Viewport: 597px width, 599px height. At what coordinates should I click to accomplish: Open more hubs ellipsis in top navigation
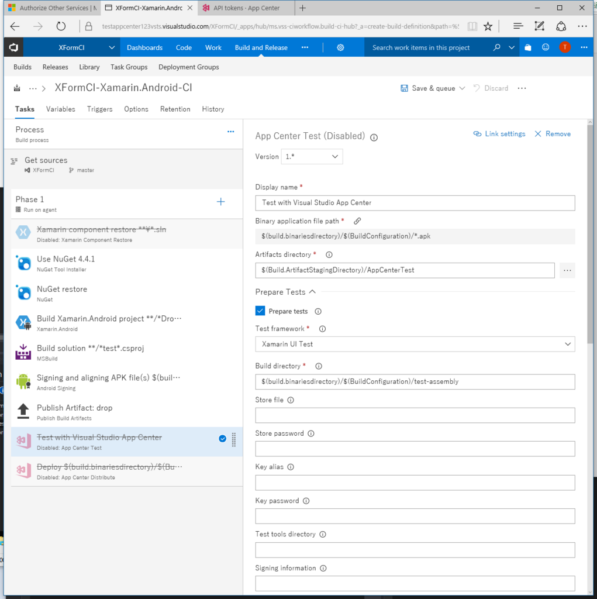[x=305, y=47]
